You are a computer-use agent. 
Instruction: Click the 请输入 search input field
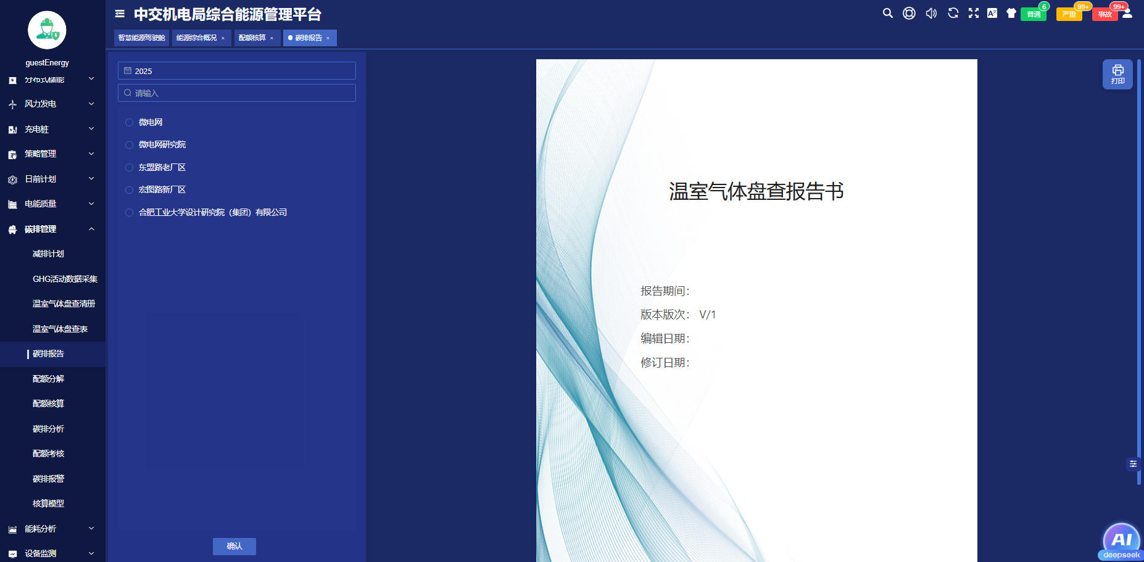tap(237, 93)
